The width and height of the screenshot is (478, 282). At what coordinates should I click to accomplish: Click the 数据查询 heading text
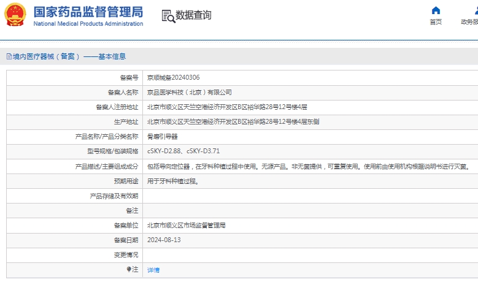[193, 15]
